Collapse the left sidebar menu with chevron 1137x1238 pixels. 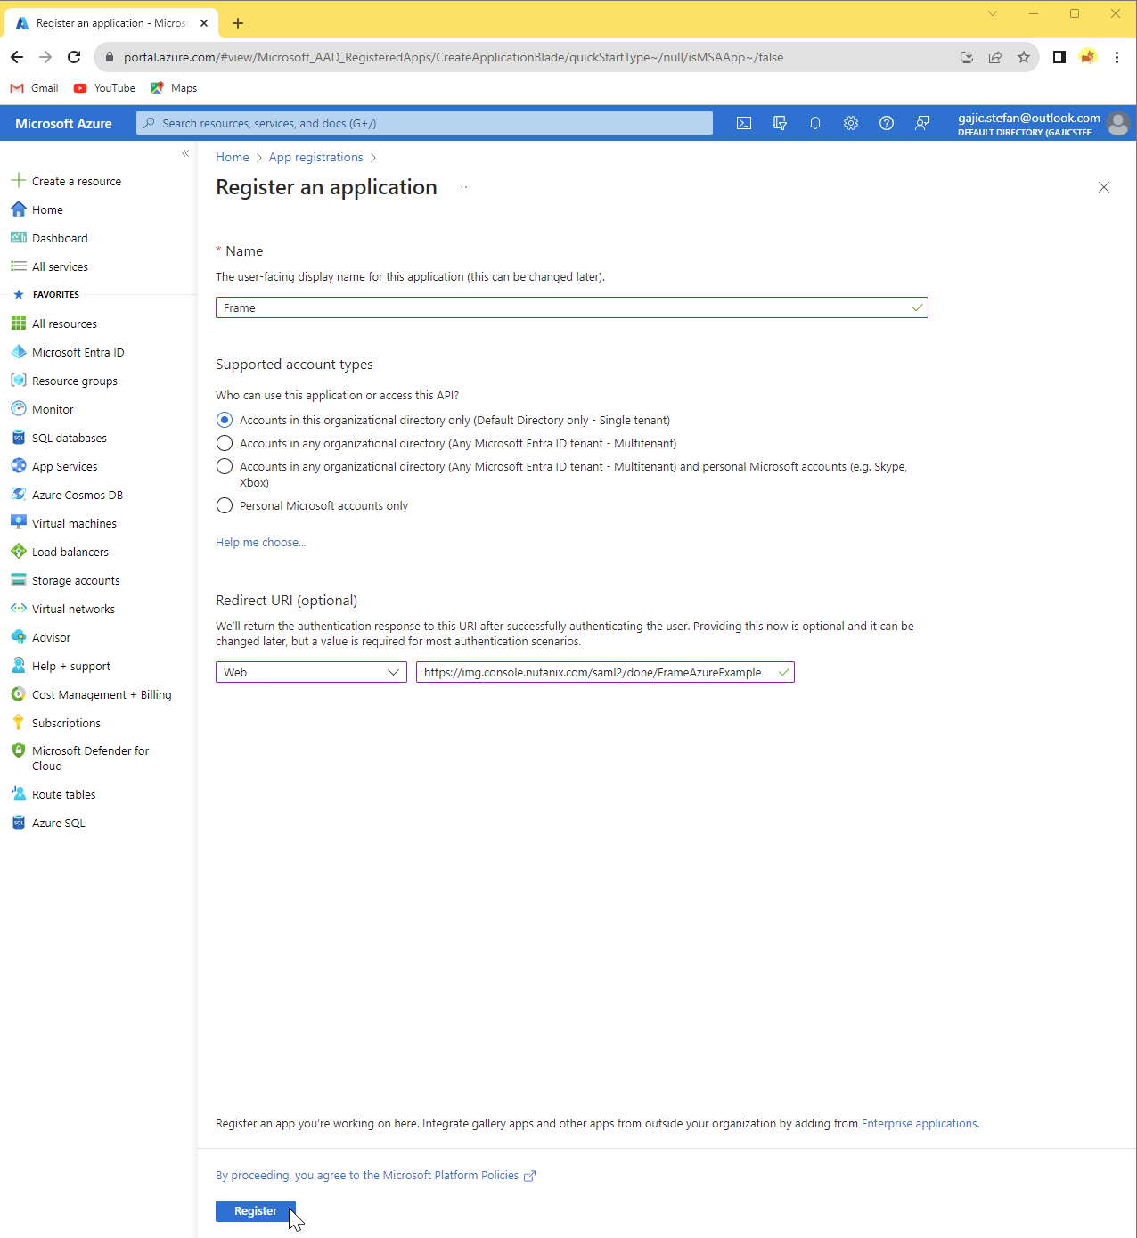click(185, 153)
